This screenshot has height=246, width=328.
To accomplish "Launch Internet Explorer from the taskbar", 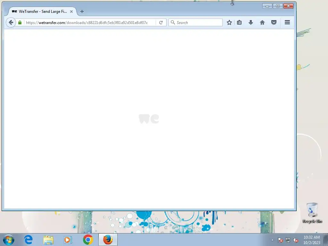I will 28,240.
